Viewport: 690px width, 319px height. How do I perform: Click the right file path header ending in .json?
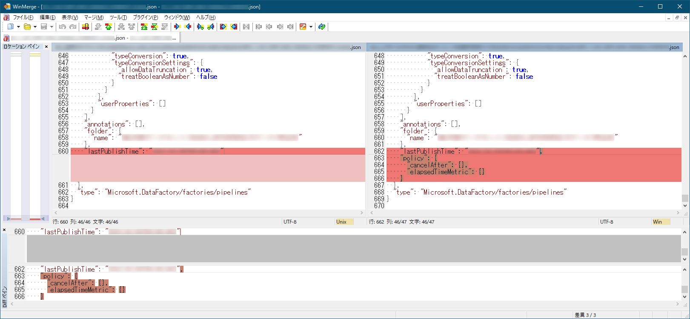coord(524,47)
